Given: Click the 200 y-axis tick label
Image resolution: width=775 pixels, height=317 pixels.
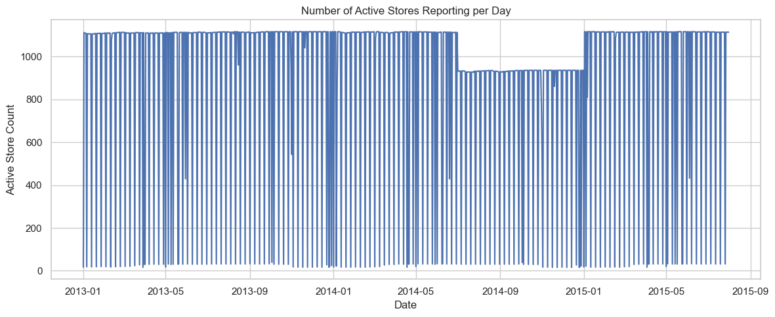Looking at the screenshot, I should coord(35,229).
